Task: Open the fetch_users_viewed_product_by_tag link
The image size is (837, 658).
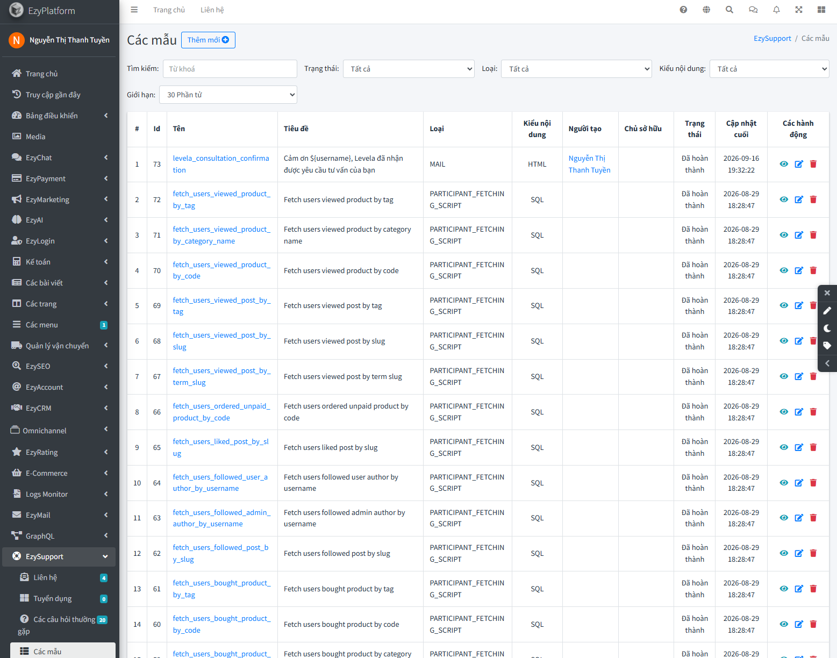Action: pos(221,199)
